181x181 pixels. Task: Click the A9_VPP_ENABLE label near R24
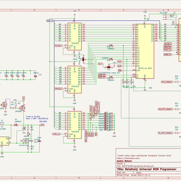(166, 109)
